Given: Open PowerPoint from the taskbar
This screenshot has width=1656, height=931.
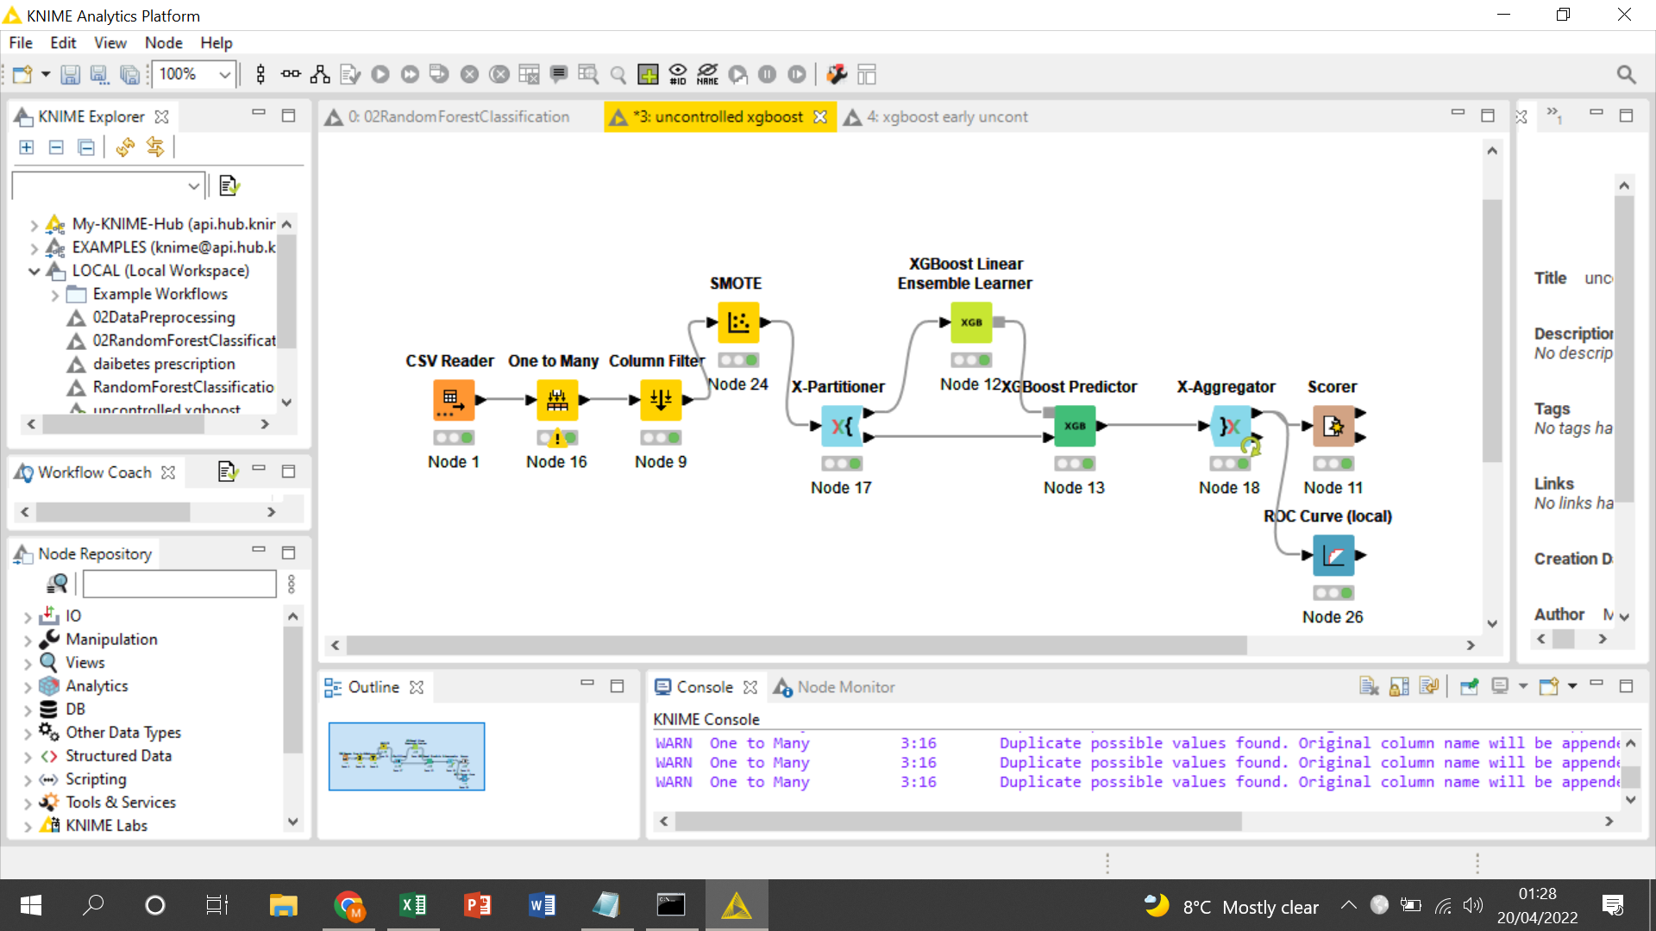Looking at the screenshot, I should [477, 905].
